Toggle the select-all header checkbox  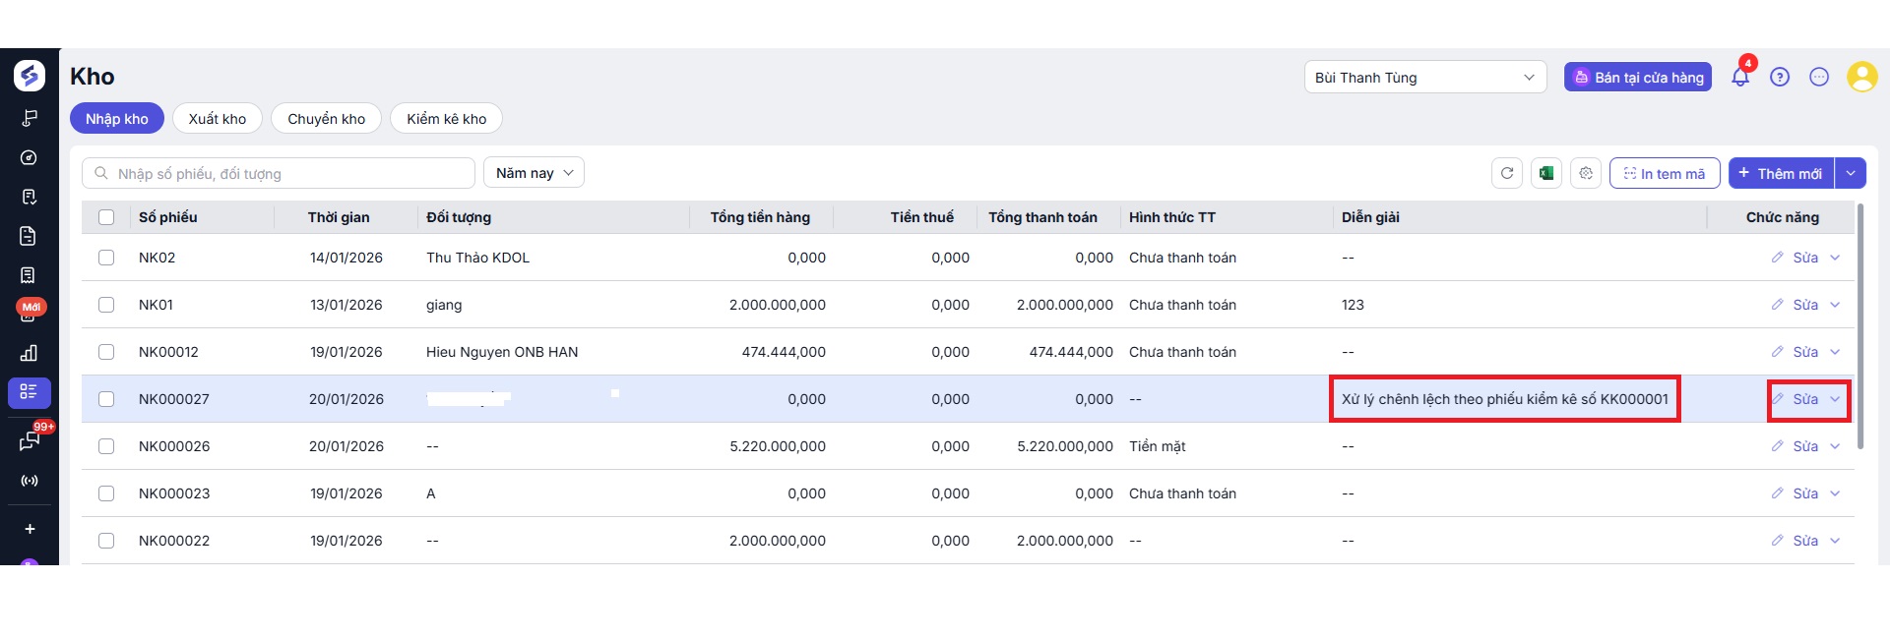pos(106,217)
